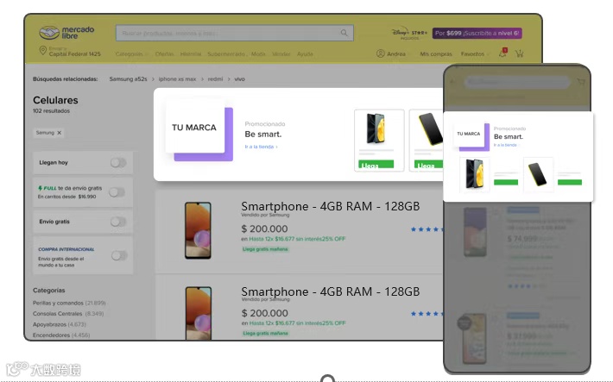Open Apoyabrazos category
This screenshot has height=382, width=613.
tap(59, 324)
